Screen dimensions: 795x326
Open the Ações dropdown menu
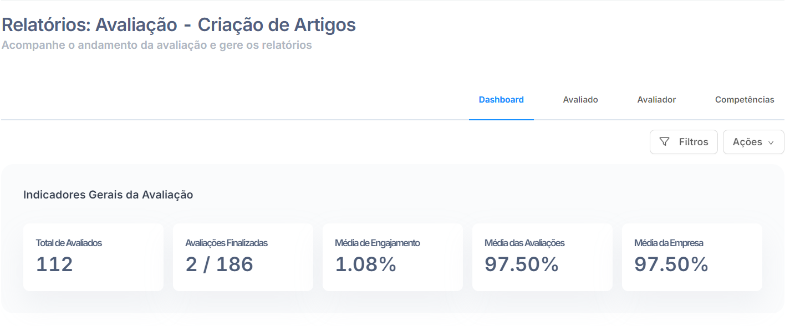click(753, 142)
